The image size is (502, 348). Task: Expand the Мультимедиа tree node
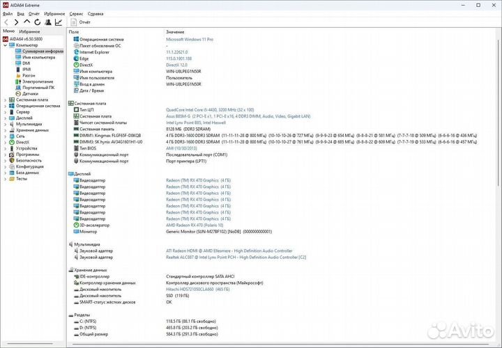pyautogui.click(x=5, y=124)
